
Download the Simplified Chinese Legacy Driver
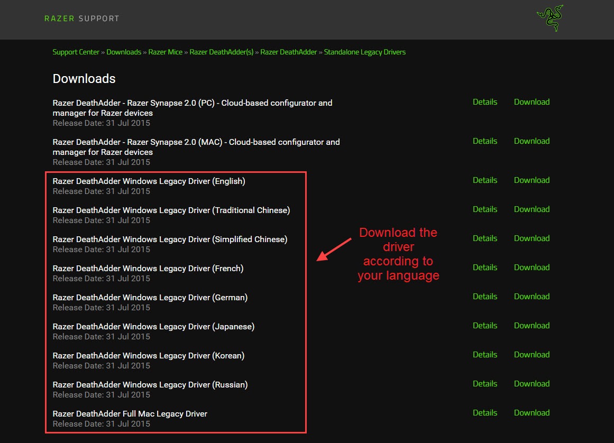(x=531, y=238)
